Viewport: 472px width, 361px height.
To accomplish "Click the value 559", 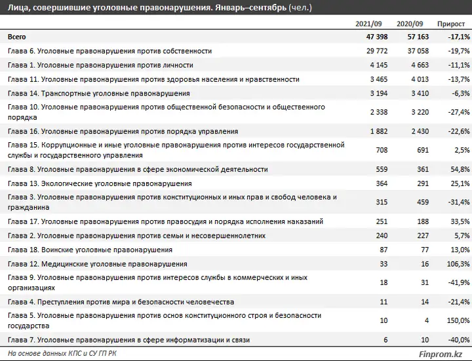I will pos(382,170).
